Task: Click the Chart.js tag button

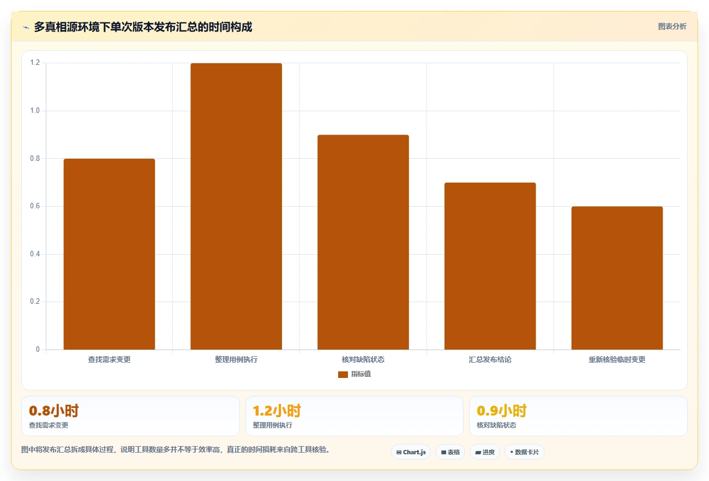Action: click(x=411, y=452)
